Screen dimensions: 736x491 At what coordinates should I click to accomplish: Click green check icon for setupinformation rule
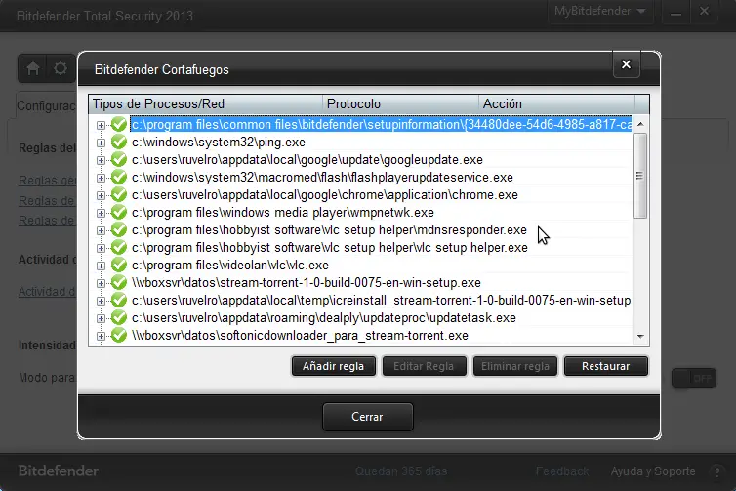(119, 124)
